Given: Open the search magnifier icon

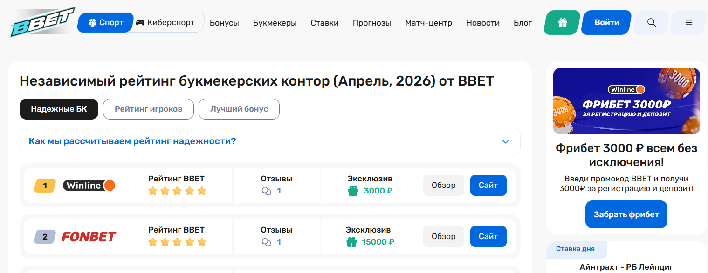Looking at the screenshot, I should [652, 22].
